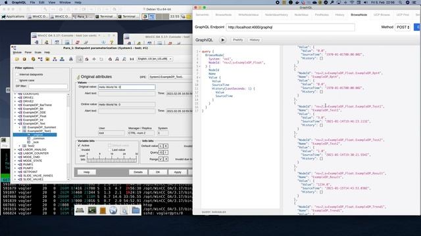
Task: Toggle the Last value checkbox
Action: (110, 150)
